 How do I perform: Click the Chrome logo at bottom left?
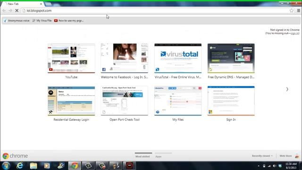click(15, 156)
